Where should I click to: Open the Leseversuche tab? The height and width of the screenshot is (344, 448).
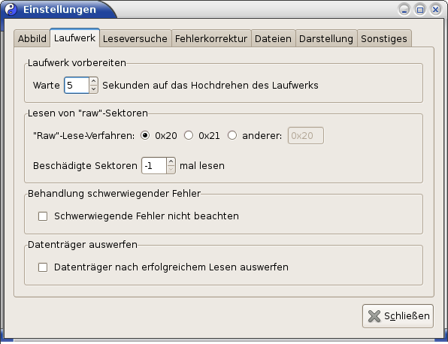click(135, 38)
